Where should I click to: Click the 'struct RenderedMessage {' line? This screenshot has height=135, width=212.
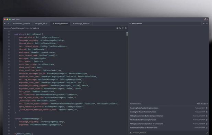point(28,119)
